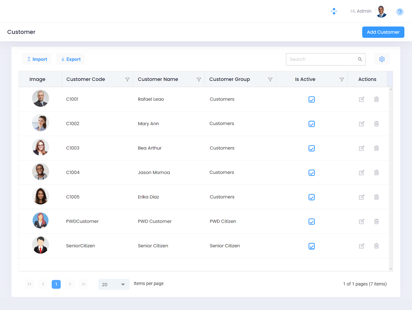Click the Export button
The height and width of the screenshot is (310, 412).
pos(71,59)
